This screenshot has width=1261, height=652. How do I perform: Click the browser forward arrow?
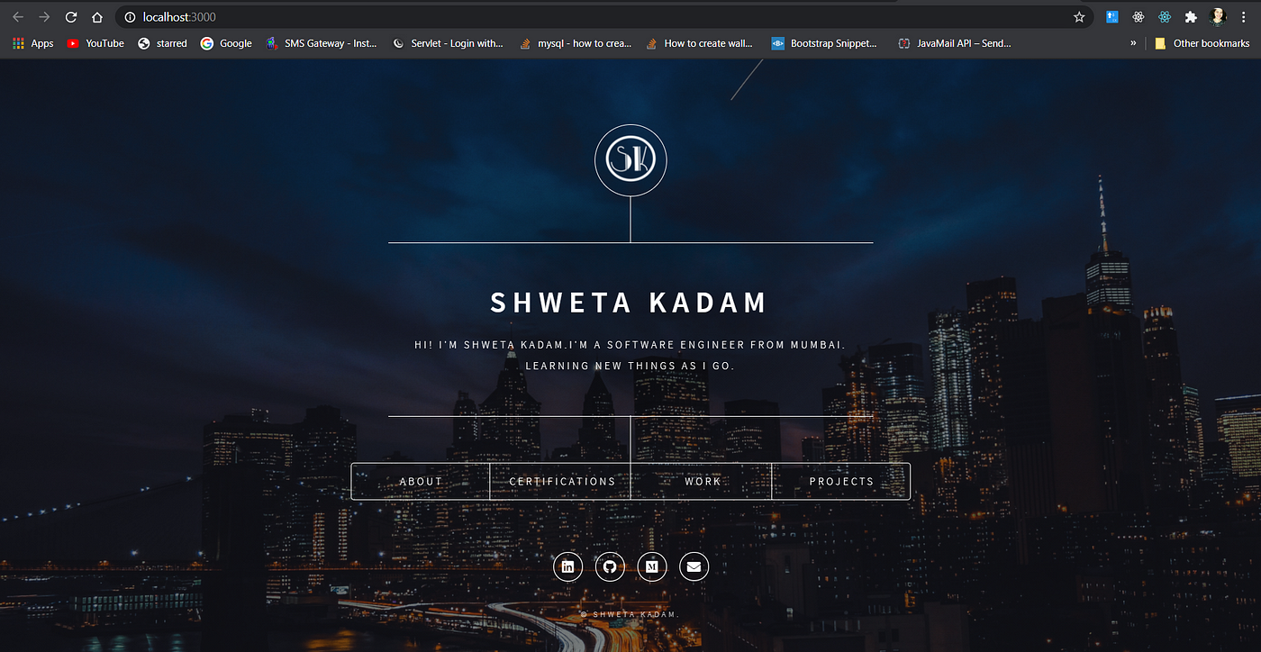point(44,17)
